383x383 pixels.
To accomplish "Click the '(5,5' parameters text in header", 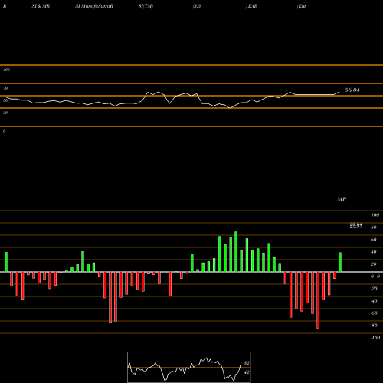I will pyautogui.click(x=197, y=6).
